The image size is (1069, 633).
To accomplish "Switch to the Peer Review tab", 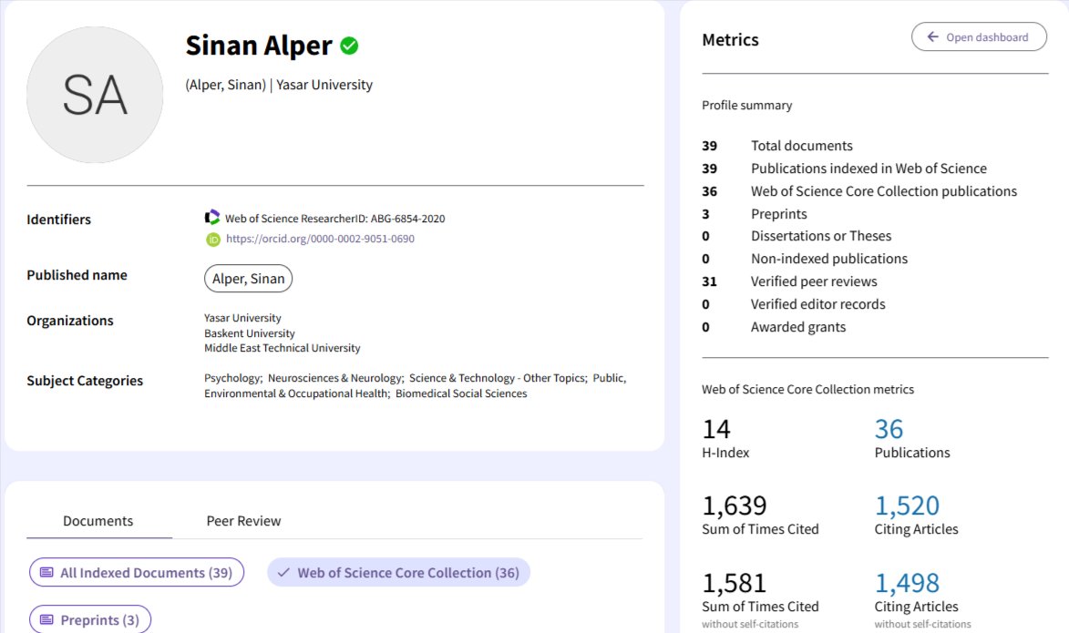I will pos(243,521).
